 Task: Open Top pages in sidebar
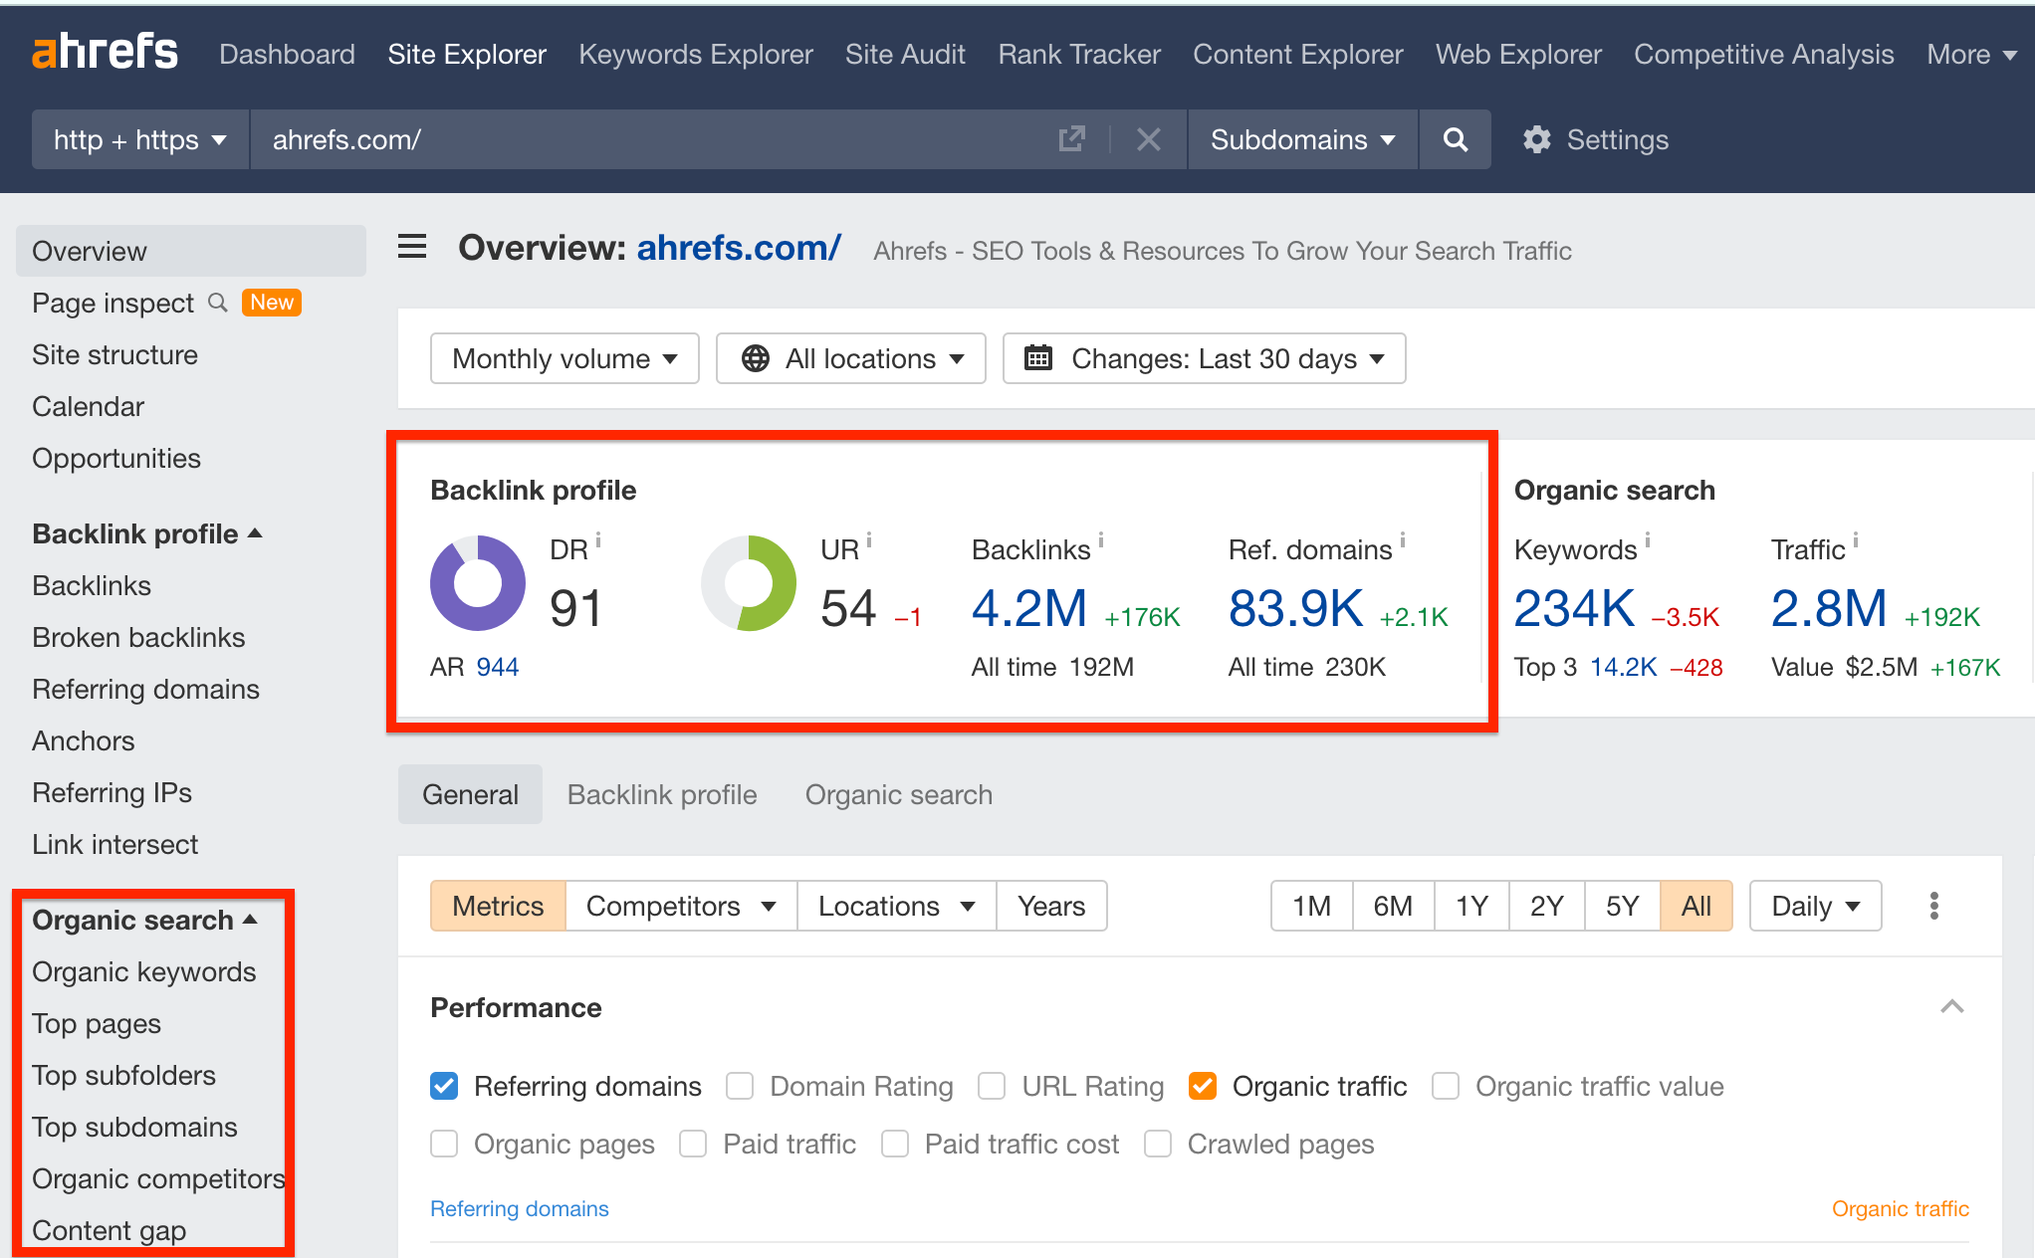(97, 1023)
